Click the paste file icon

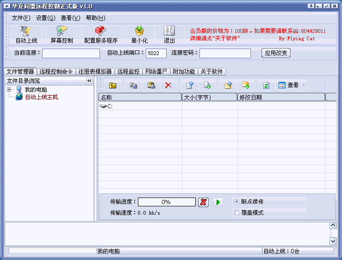[x=151, y=85]
